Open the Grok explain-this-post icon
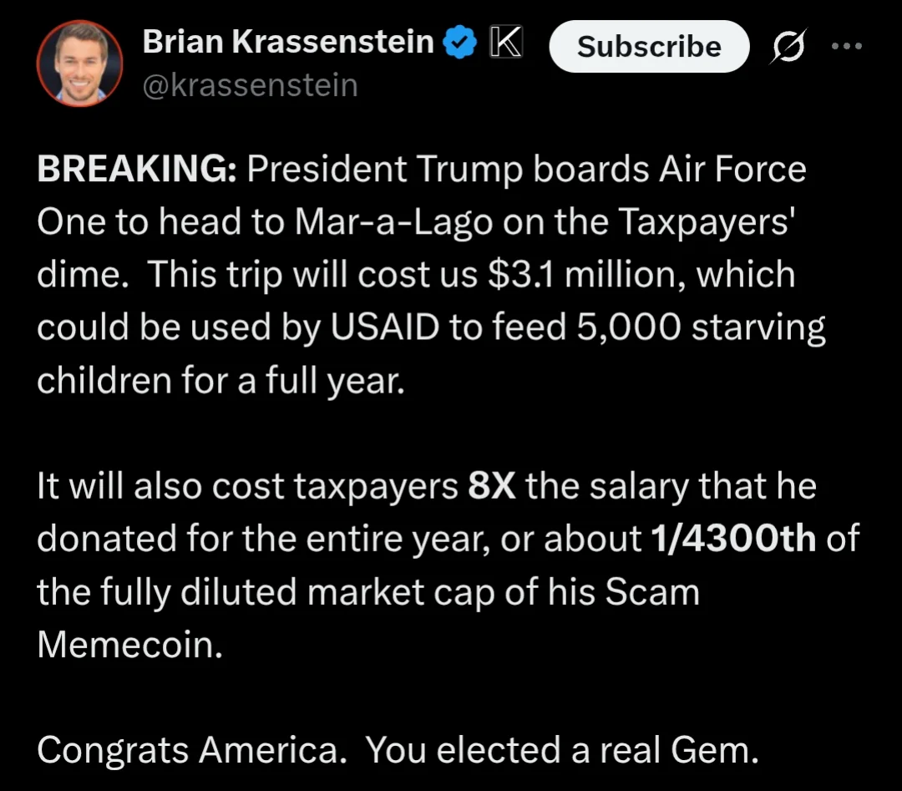The height and width of the screenshot is (791, 902). tap(788, 45)
